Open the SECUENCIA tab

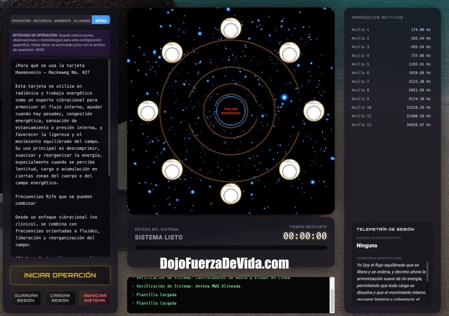coord(43,21)
